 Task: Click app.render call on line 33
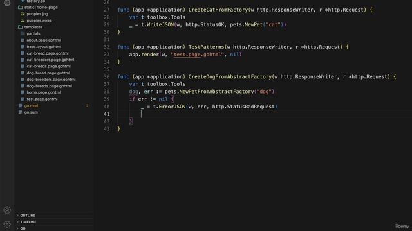point(144,55)
